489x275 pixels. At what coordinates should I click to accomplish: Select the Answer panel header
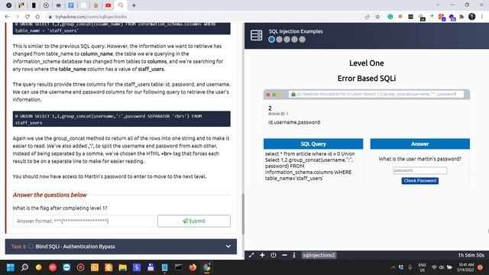point(419,144)
